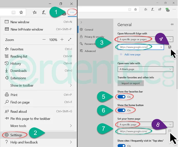Viewport: 179px width, 147px height.
Task: Click the 100% zoom level value
Action: (53, 40)
